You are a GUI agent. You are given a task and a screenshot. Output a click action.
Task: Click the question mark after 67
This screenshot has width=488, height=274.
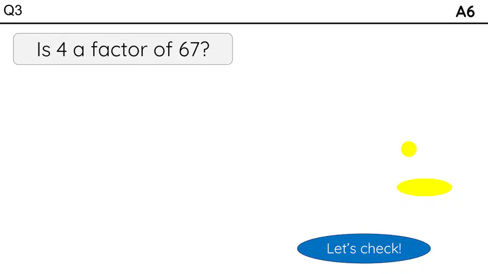click(205, 49)
